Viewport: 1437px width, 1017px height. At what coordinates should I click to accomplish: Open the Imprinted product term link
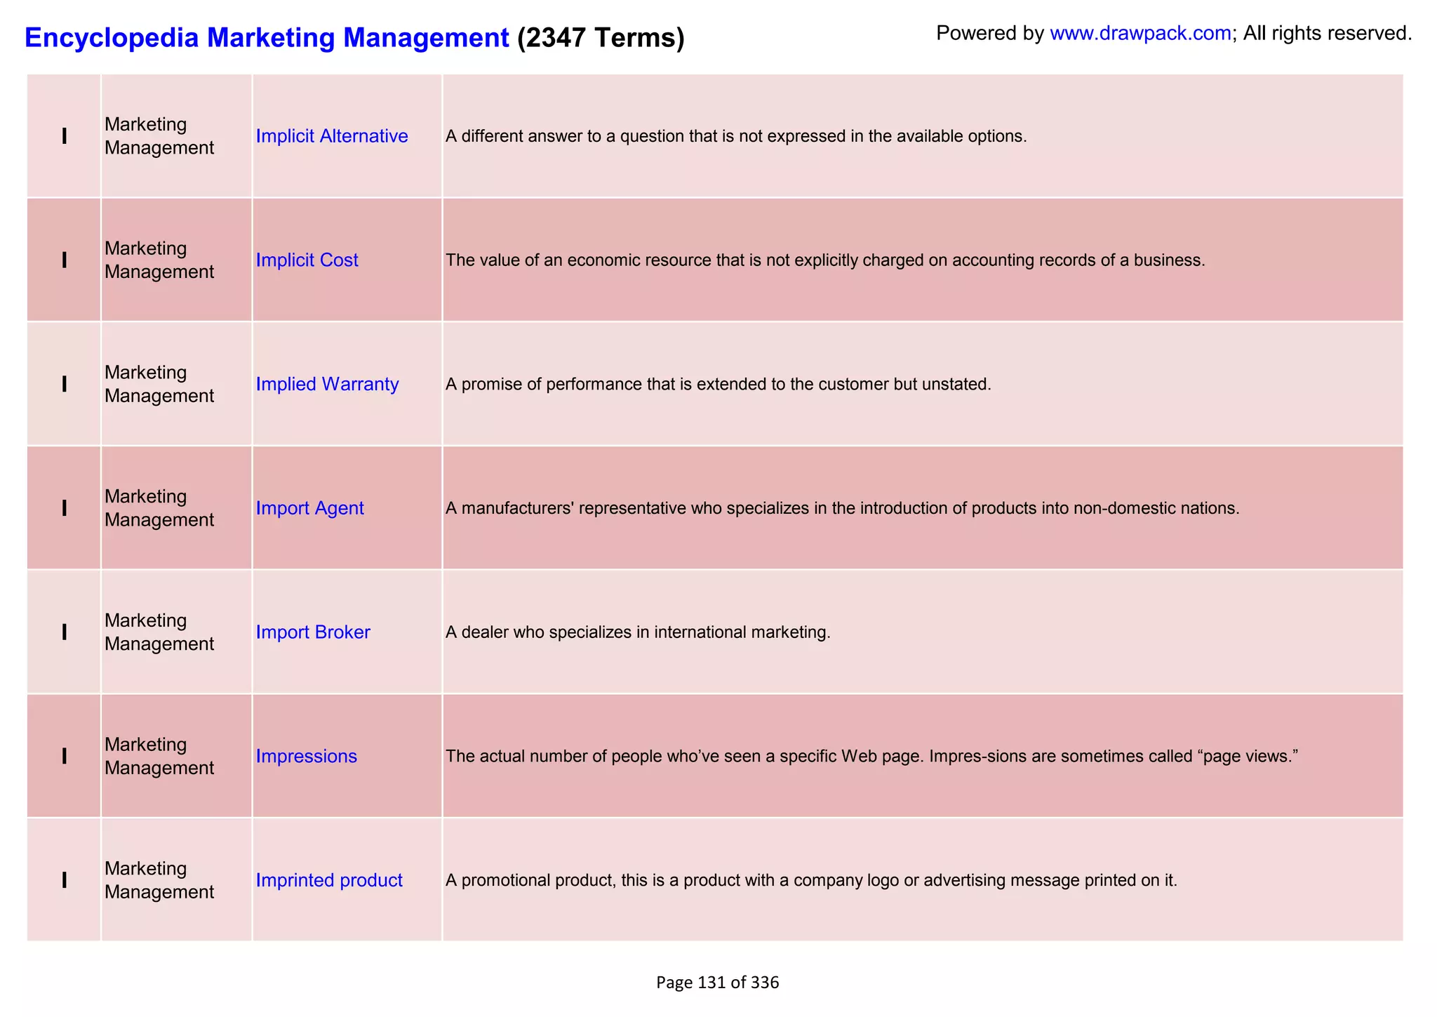tap(329, 880)
